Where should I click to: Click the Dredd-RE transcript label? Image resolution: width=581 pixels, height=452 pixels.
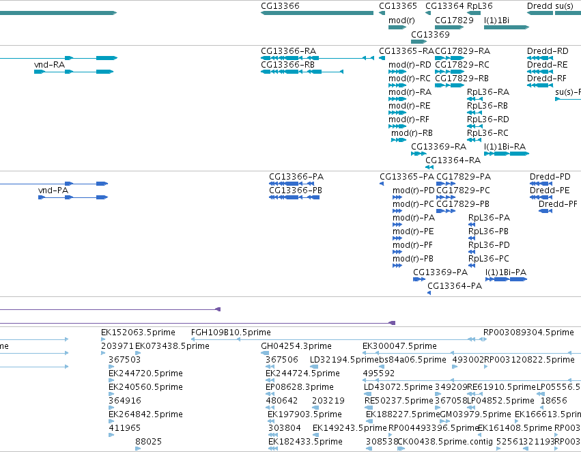pos(548,65)
